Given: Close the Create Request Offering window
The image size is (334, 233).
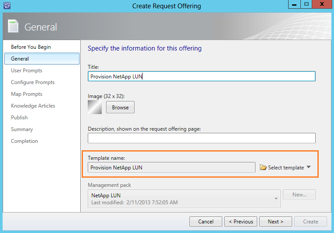Looking at the screenshot, I should [322, 4].
